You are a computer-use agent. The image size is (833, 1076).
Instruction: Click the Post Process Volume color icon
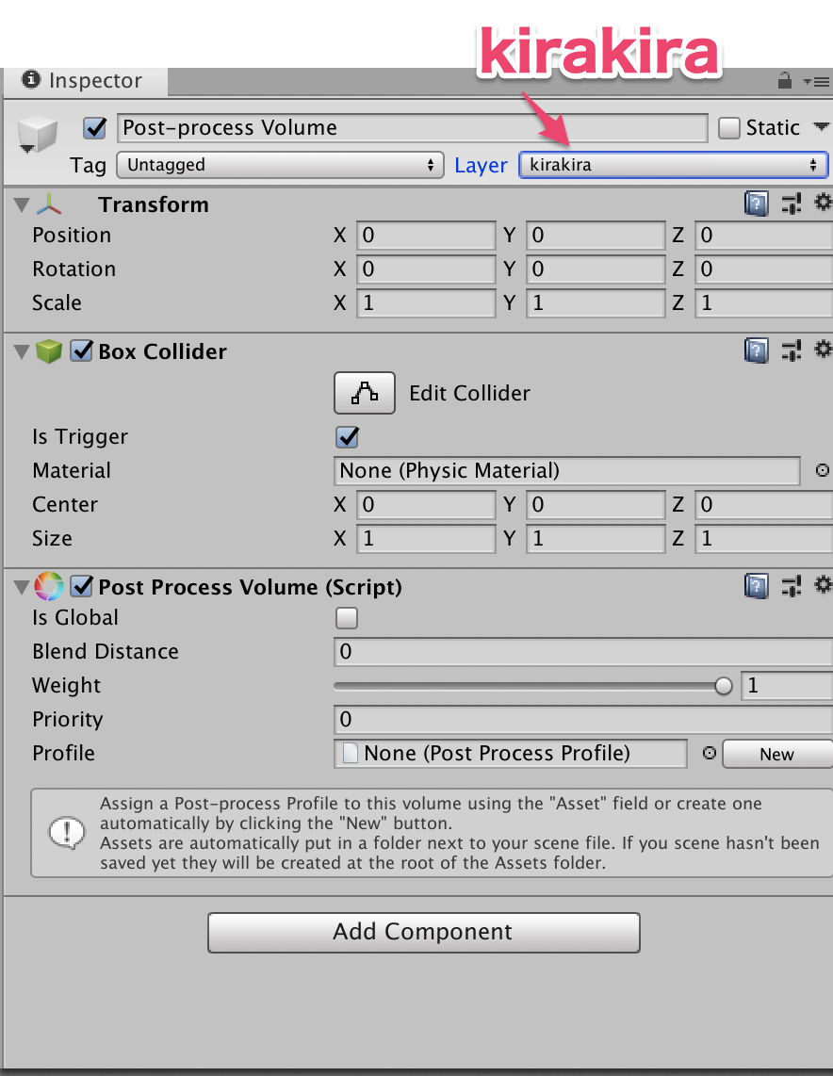49,586
